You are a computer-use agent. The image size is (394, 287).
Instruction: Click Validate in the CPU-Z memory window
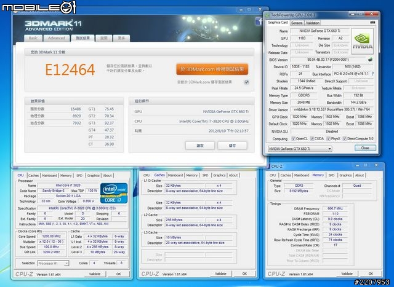tap(347, 273)
